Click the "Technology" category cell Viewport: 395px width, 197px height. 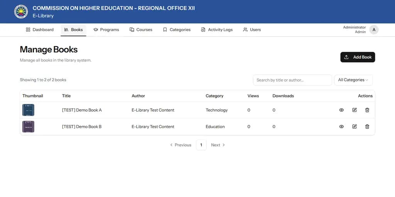(x=217, y=110)
